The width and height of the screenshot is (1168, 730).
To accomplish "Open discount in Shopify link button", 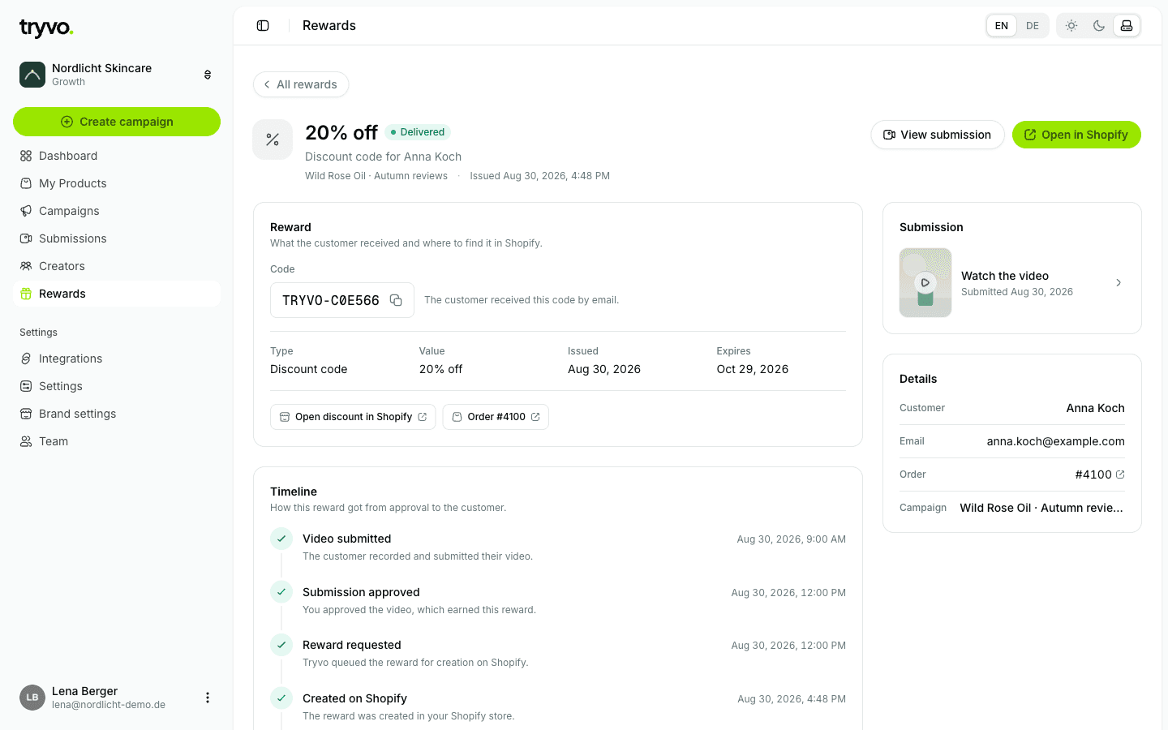I will [353, 417].
